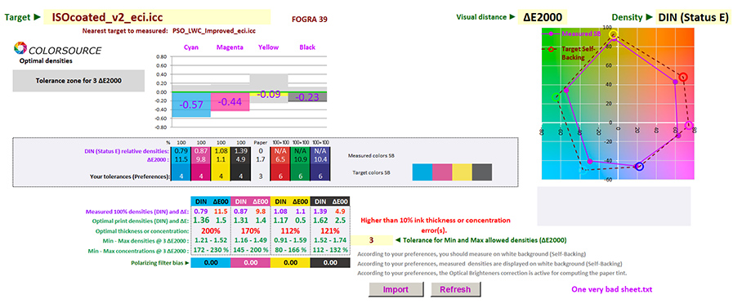742x308 pixels.
Task: Click the green target circle on gamut chart
Action: [556, 97]
